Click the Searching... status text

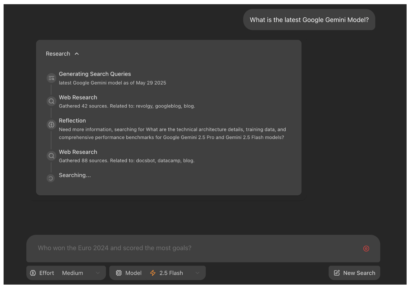[x=75, y=175]
